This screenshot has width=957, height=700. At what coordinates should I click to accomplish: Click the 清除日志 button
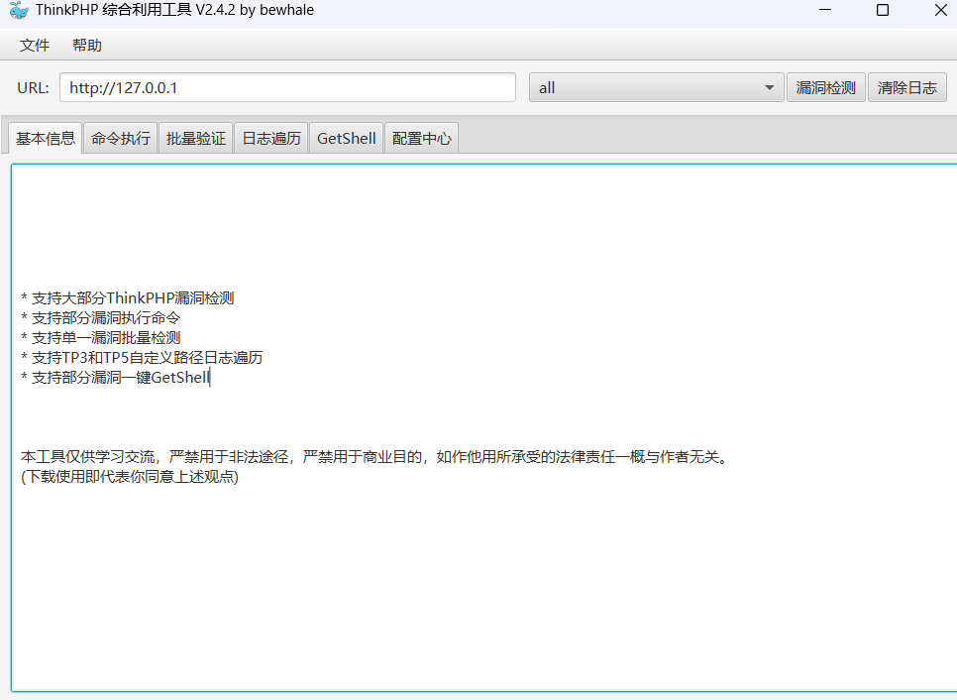[x=906, y=88]
